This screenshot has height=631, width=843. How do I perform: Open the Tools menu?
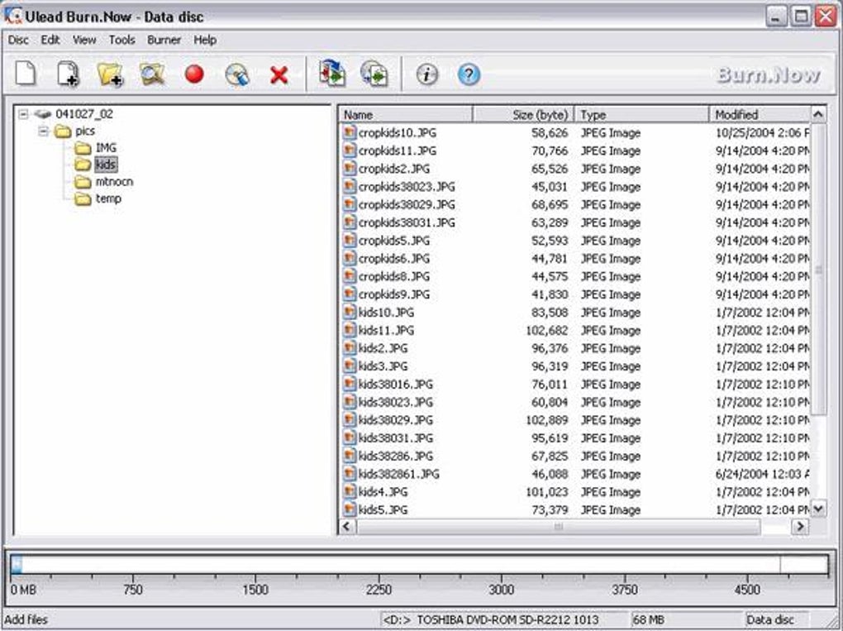tap(122, 40)
